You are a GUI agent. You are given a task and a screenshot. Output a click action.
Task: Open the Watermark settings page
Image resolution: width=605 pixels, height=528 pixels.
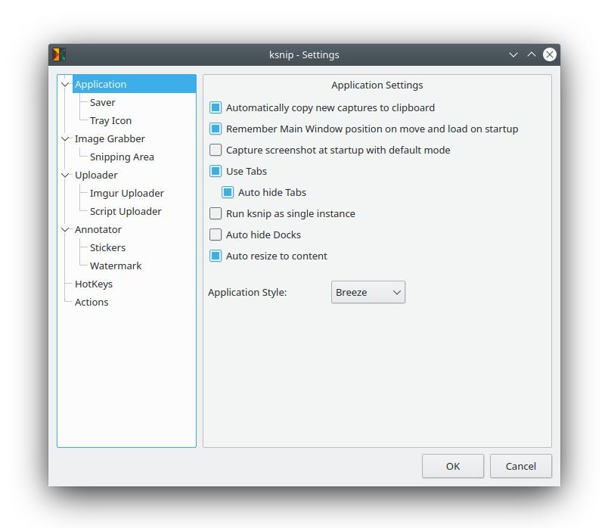(x=116, y=266)
